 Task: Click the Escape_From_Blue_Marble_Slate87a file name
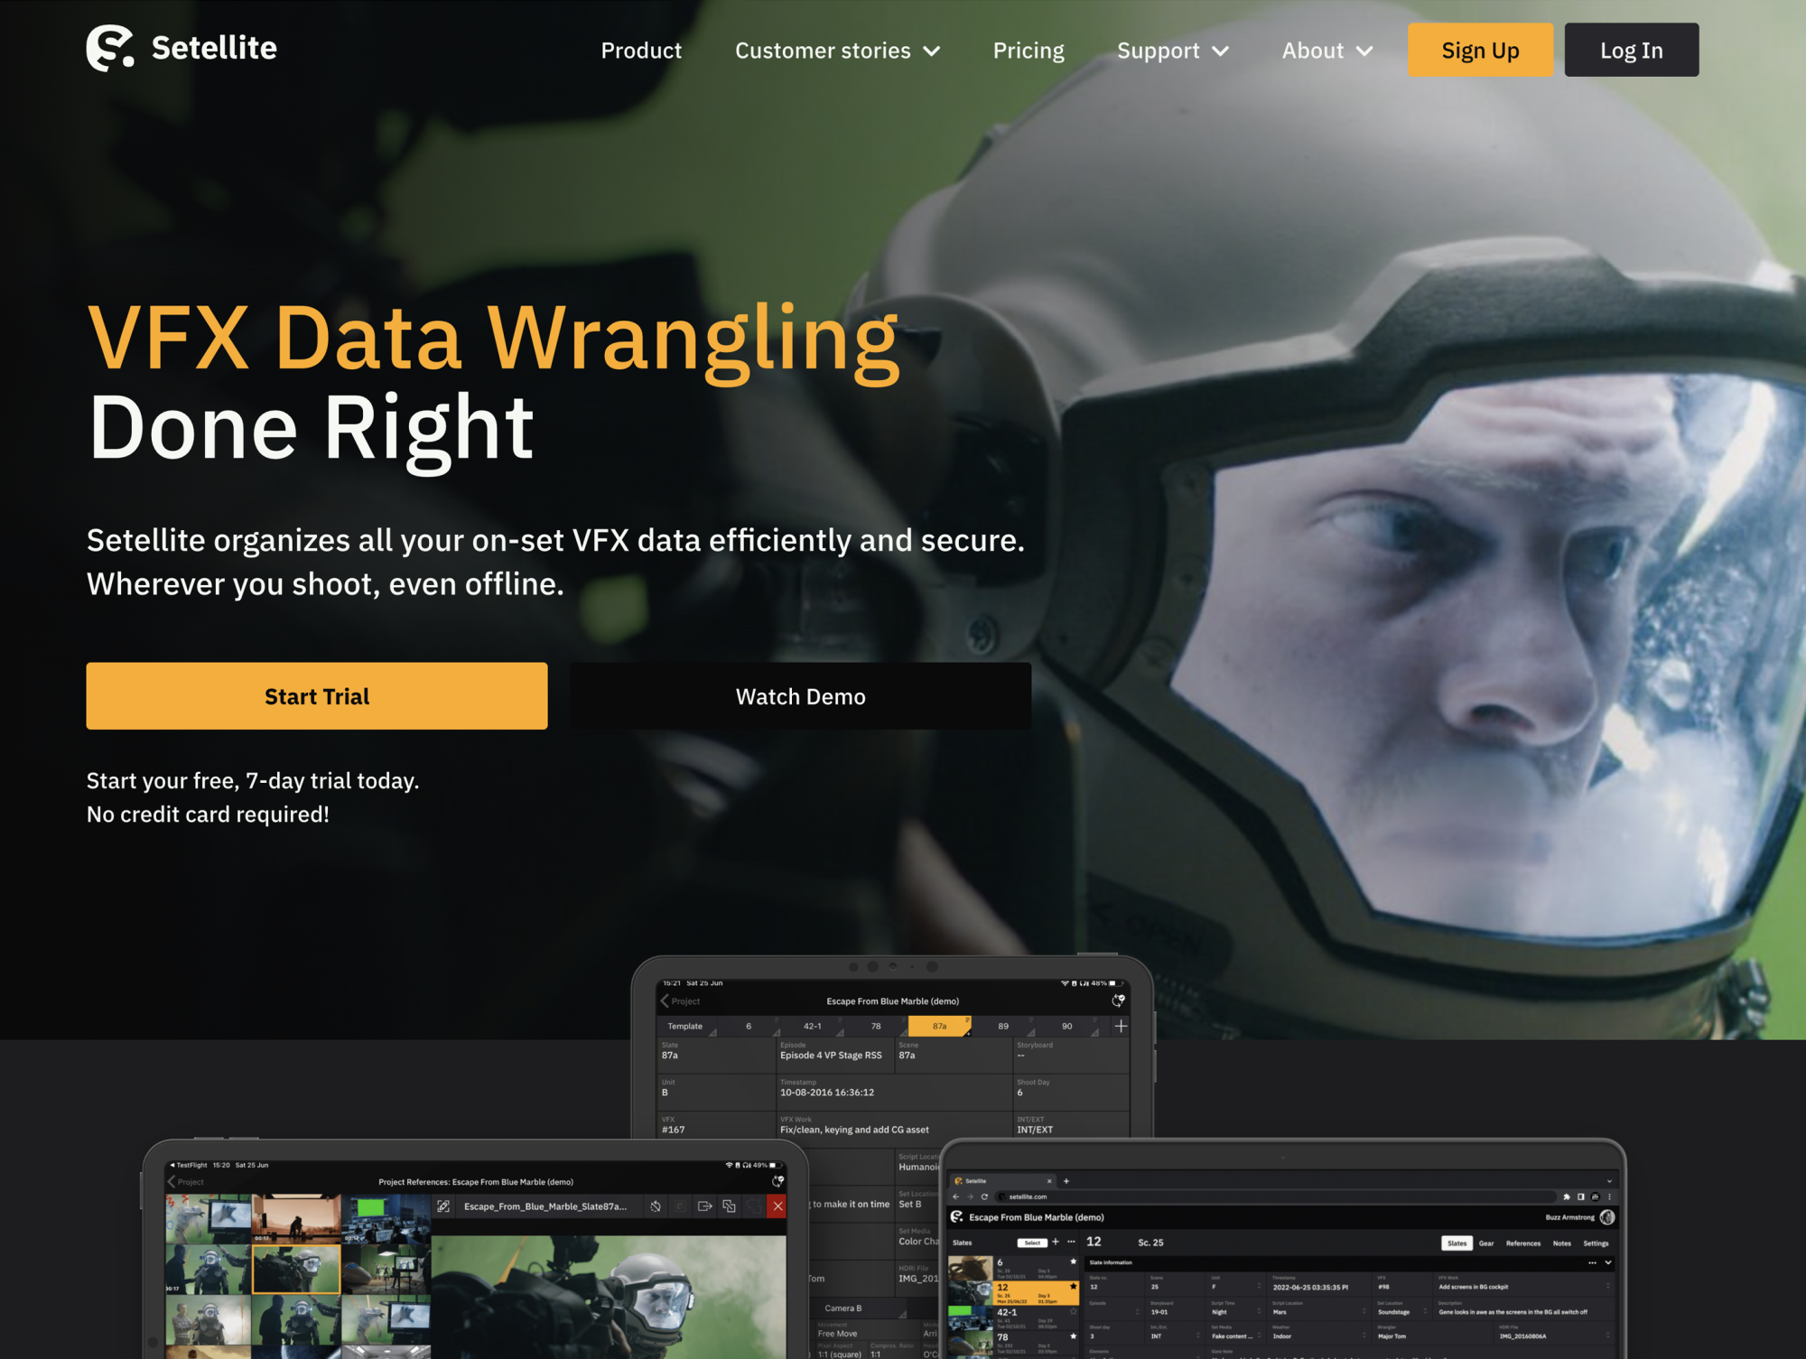[x=545, y=1206]
